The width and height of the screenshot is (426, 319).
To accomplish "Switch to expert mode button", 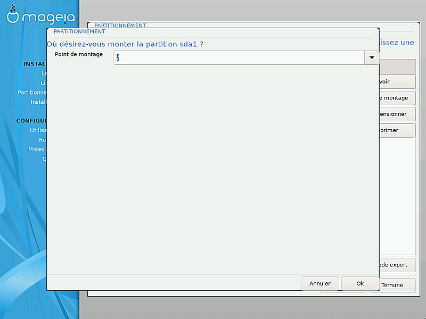I will pyautogui.click(x=396, y=265).
